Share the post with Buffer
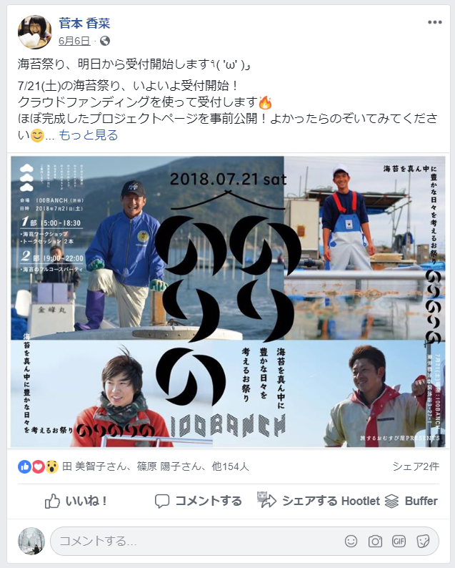 411,501
